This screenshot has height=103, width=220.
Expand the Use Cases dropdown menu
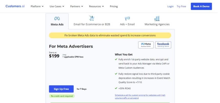pos(57,6)
